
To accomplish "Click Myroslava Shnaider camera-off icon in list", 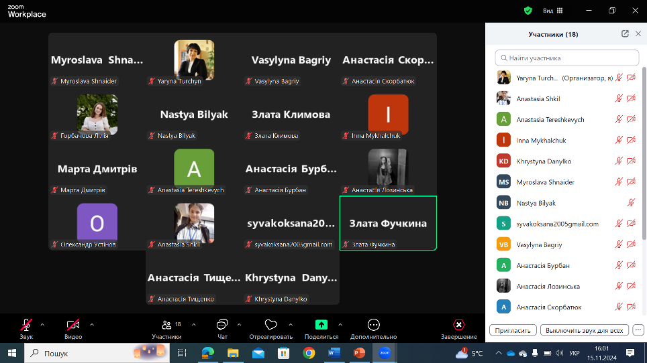I will pos(631,182).
